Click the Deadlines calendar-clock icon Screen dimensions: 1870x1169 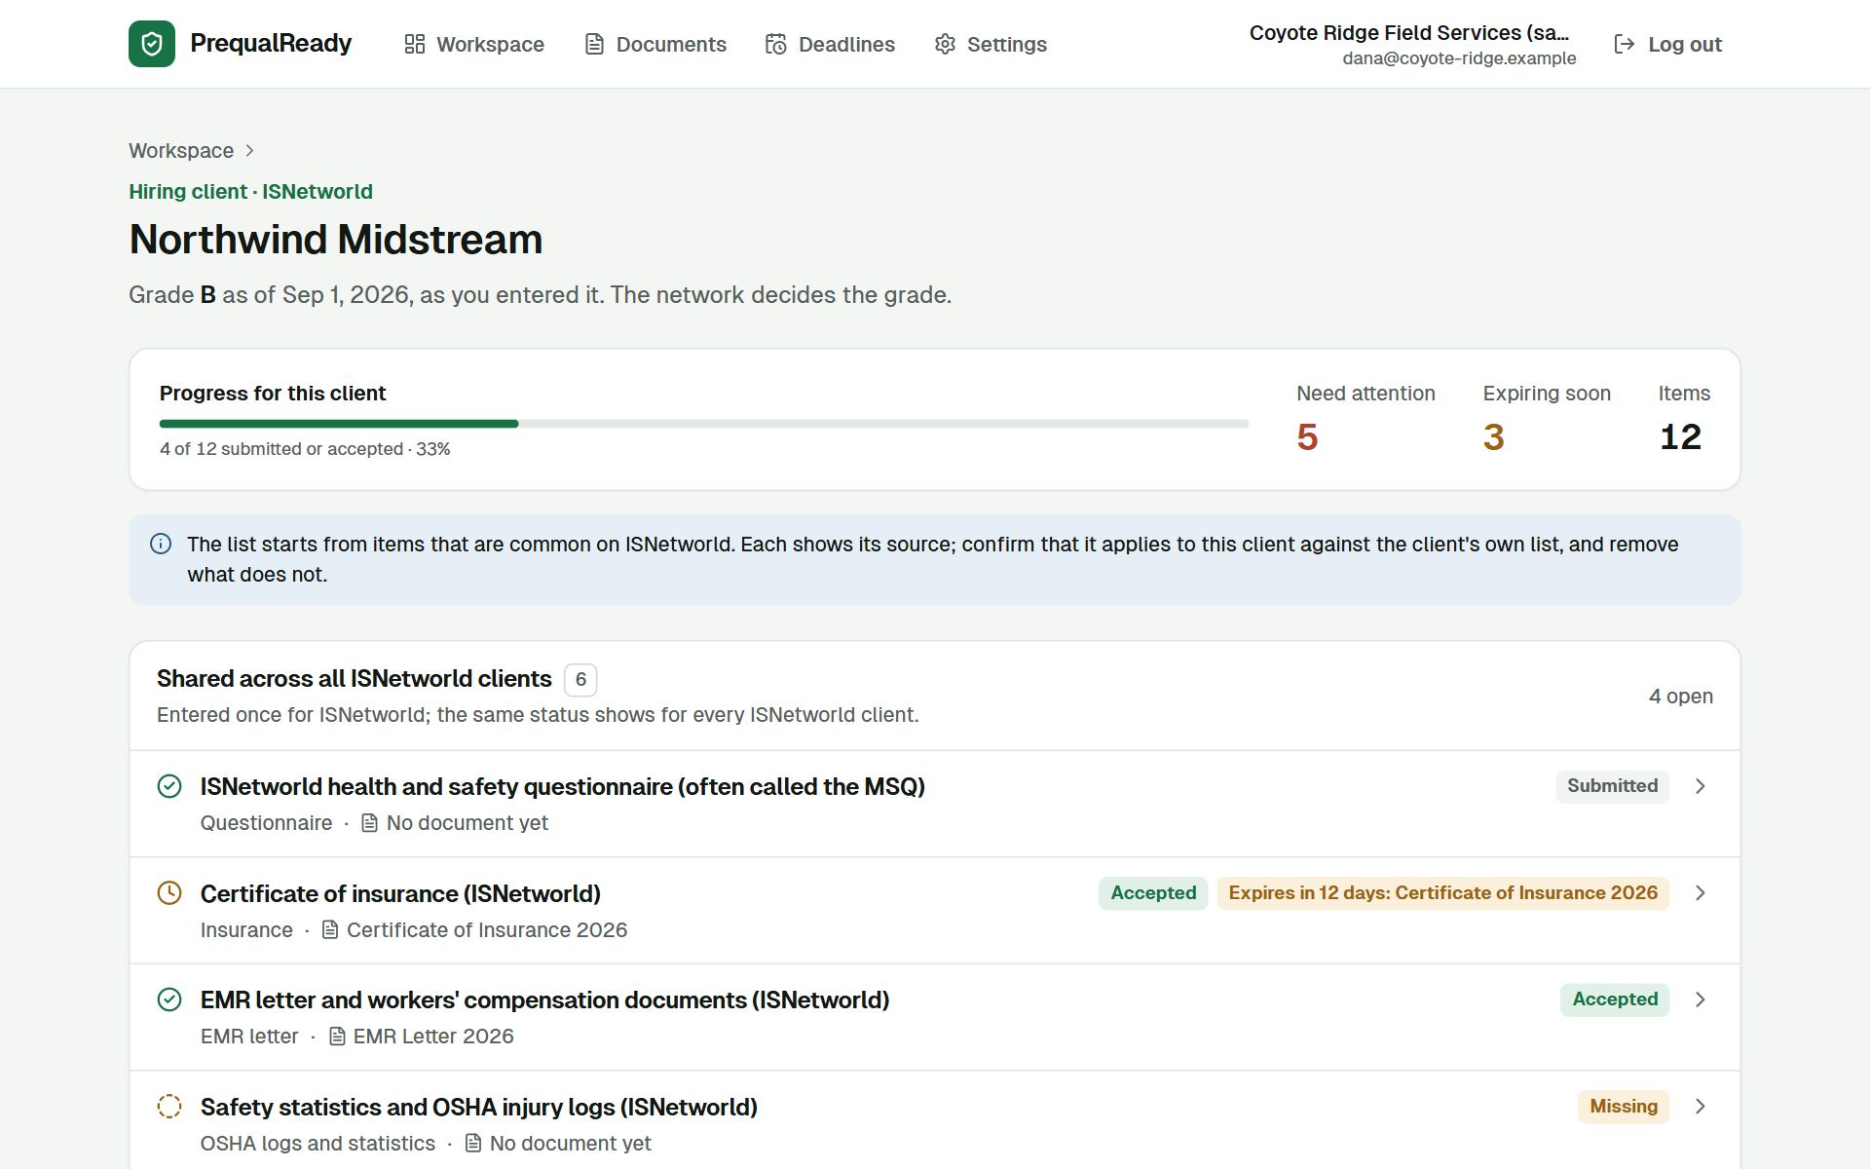pos(776,44)
